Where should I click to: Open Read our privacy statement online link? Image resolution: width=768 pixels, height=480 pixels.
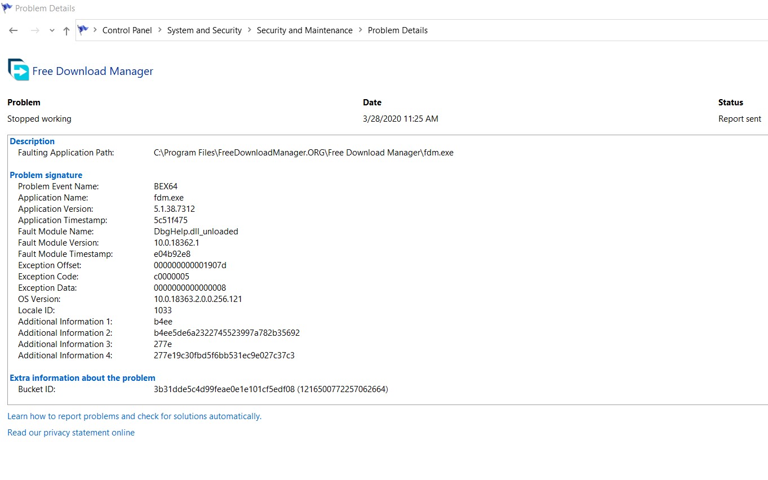pyautogui.click(x=71, y=433)
